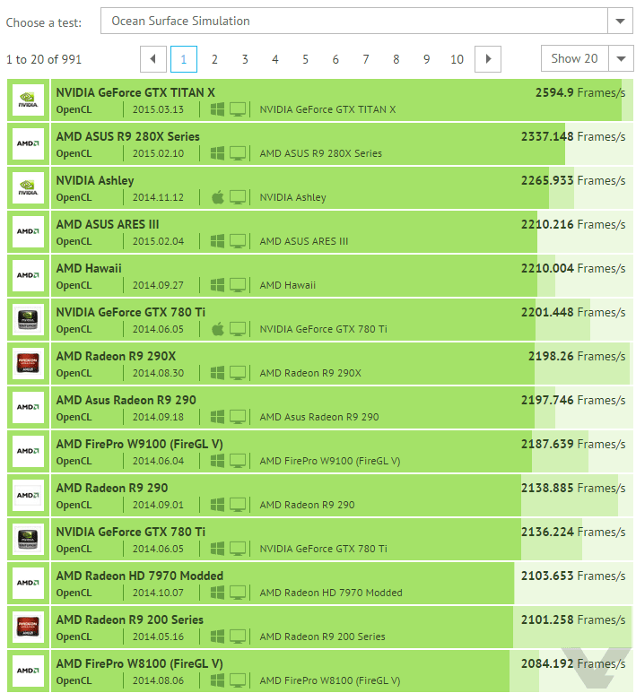Click monitor icon in AMD Hawaii row

238,285
